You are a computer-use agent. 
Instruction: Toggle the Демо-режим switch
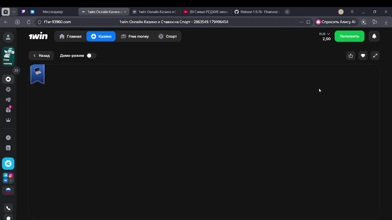tap(91, 56)
